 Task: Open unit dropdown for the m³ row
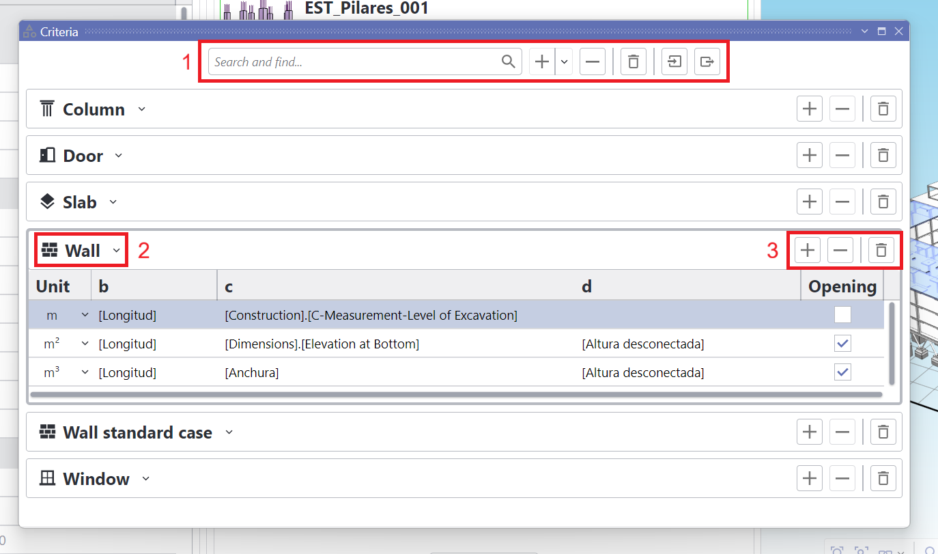click(85, 372)
